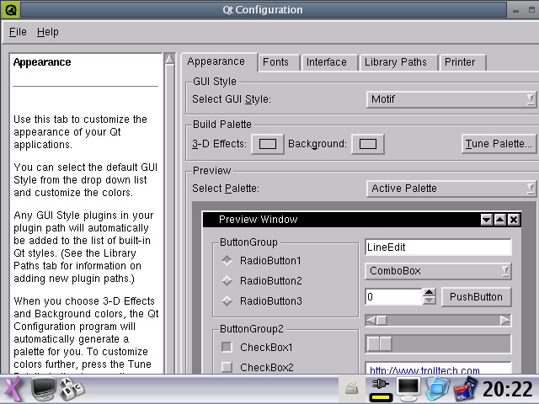Viewport: 539px width, 404px height.
Task: Click the Qt logo in title bar
Action: point(8,9)
